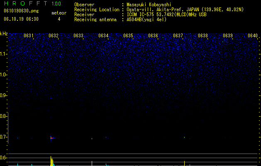261x166 pixels.
Task: Click the filename 0610190630.png text
Action: [21, 11]
